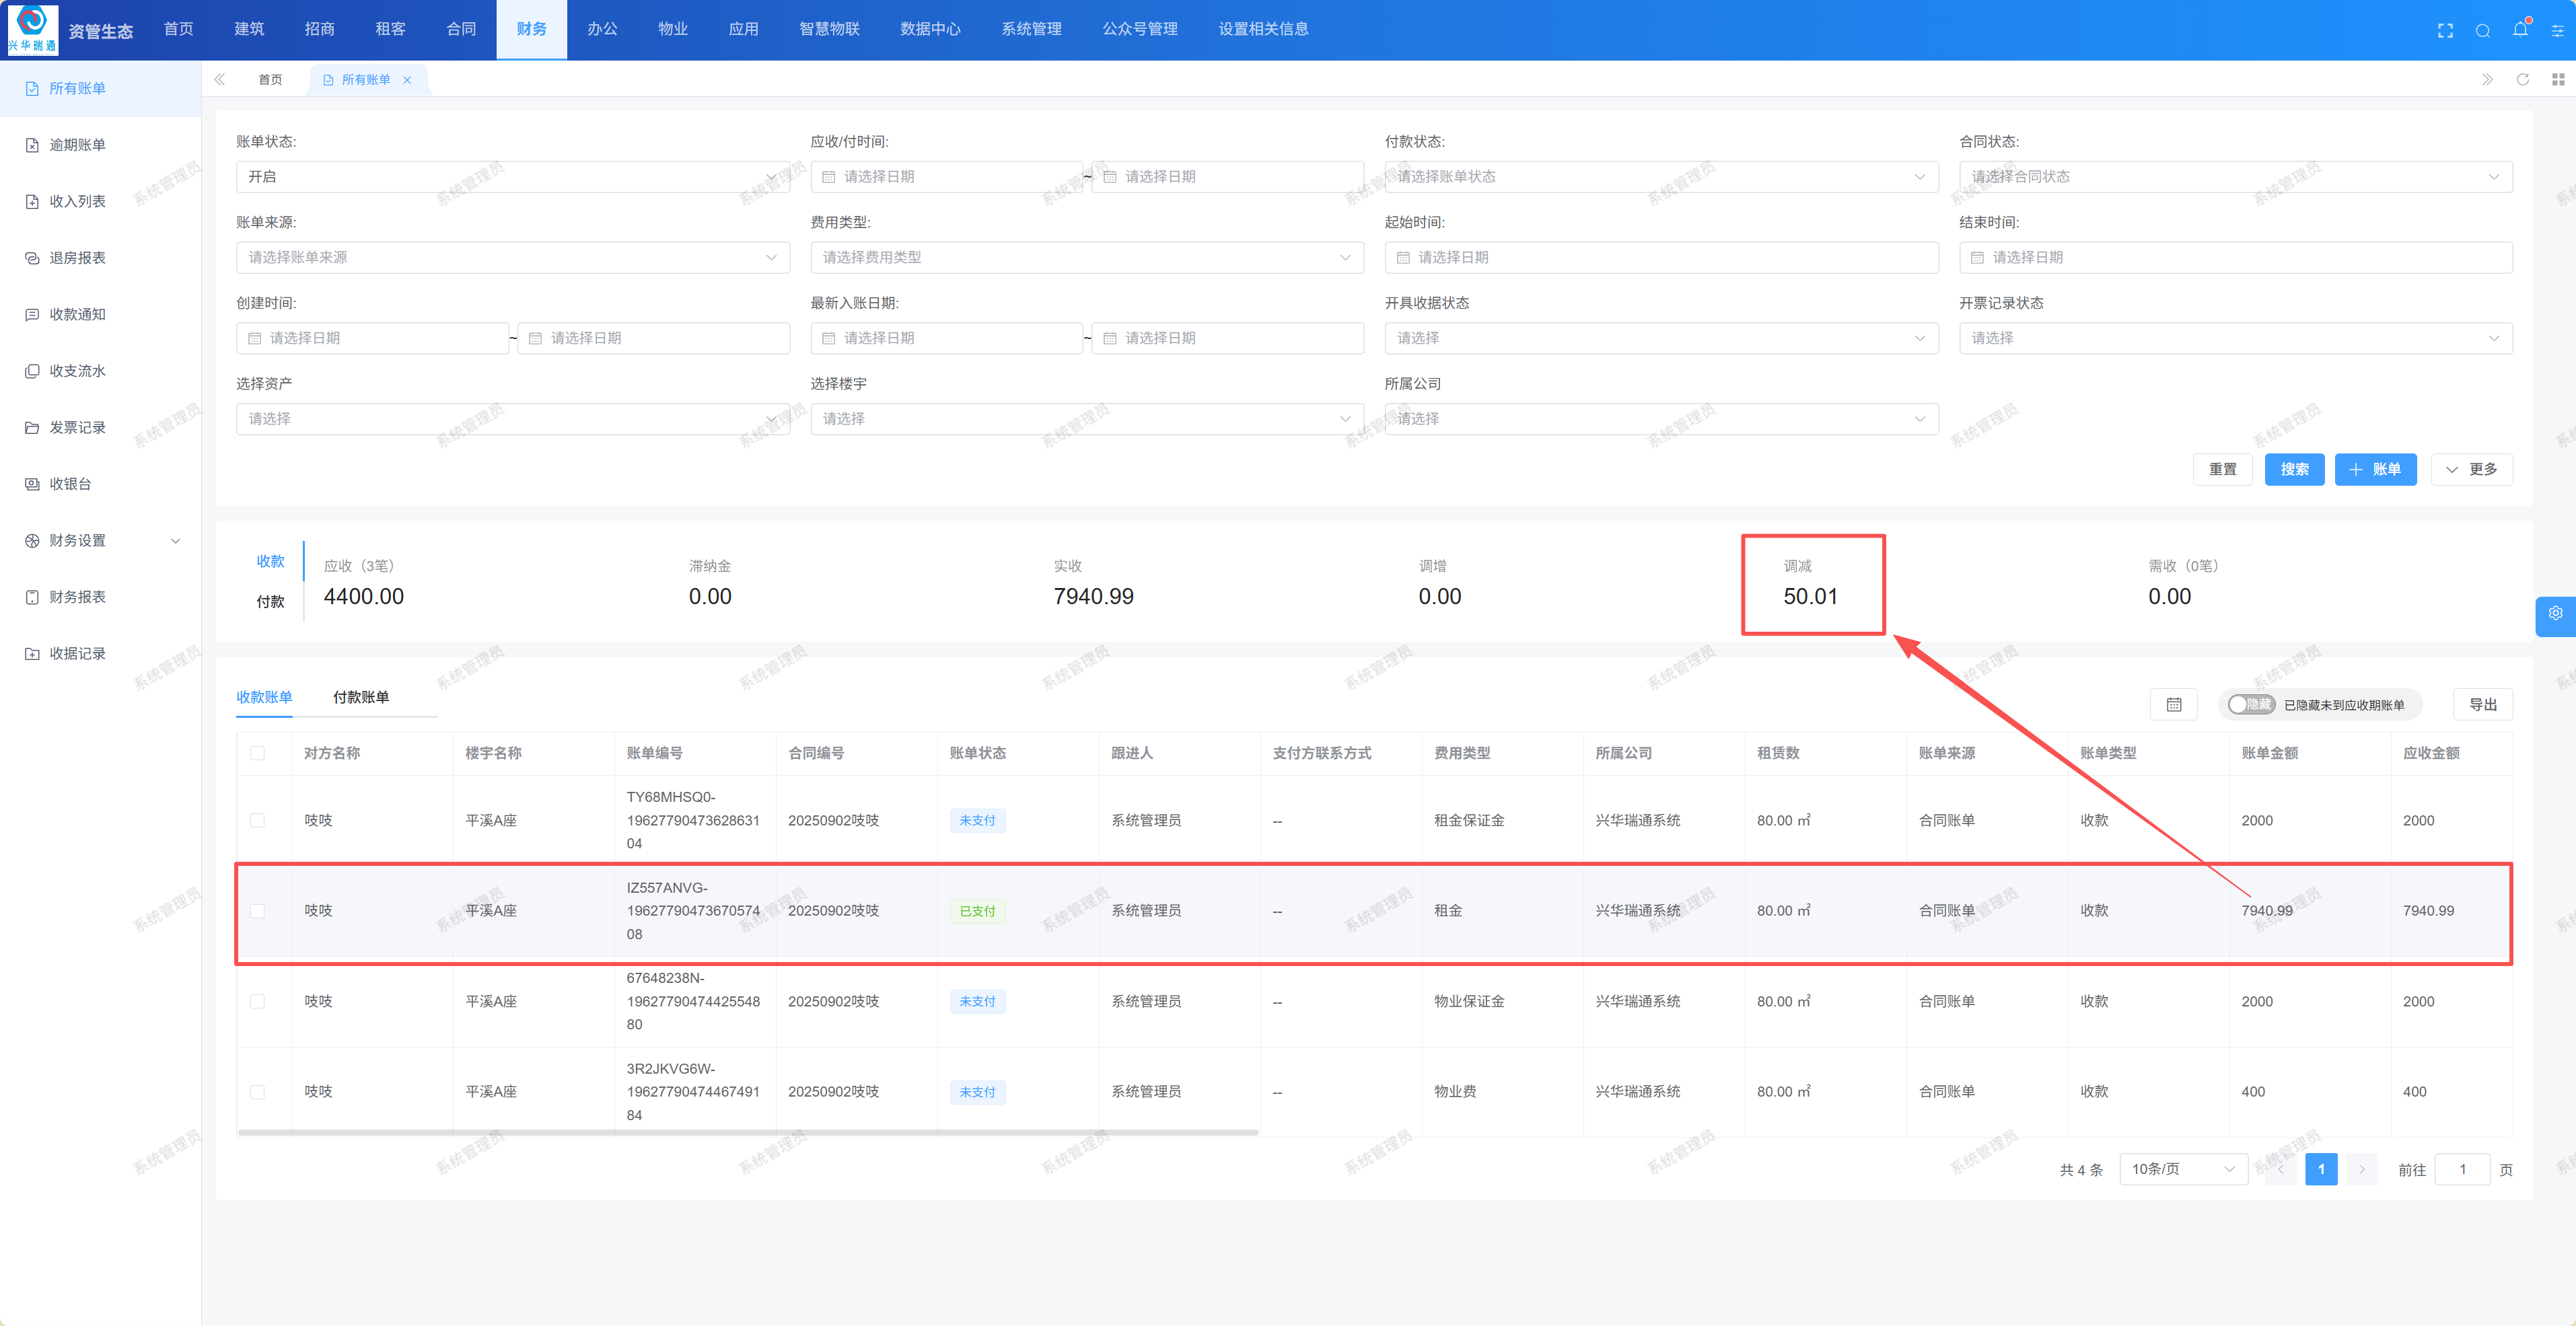Open the 10条/页 page size dropdown
The width and height of the screenshot is (2576, 1326).
(x=2182, y=1169)
